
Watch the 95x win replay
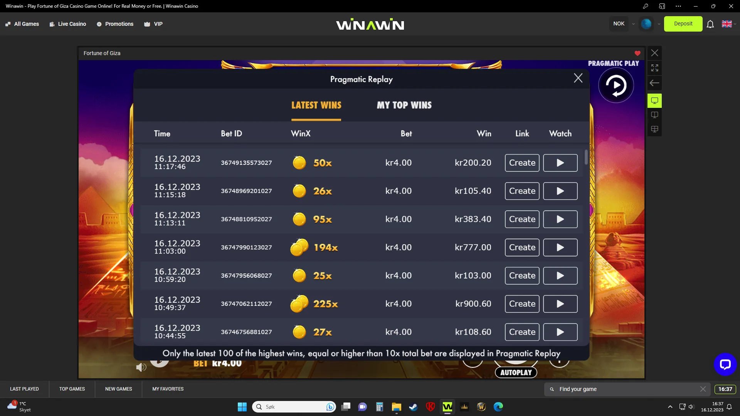560,219
